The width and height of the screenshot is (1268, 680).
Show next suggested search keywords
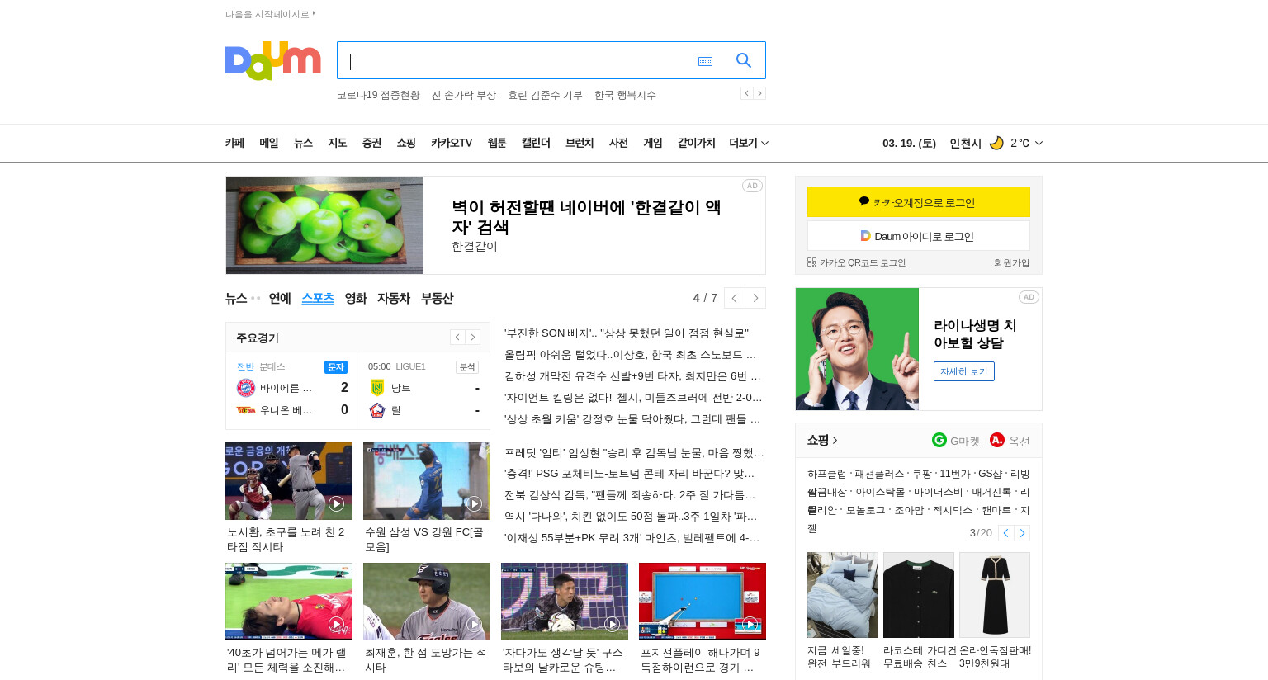pyautogui.click(x=759, y=93)
